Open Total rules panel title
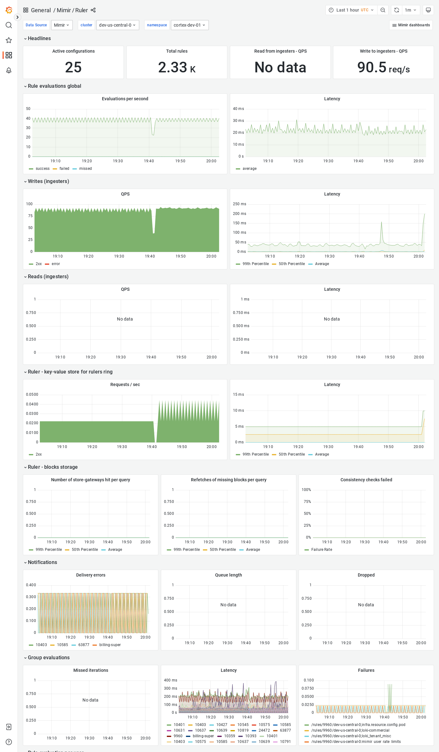The width and height of the screenshot is (439, 752). tap(177, 51)
